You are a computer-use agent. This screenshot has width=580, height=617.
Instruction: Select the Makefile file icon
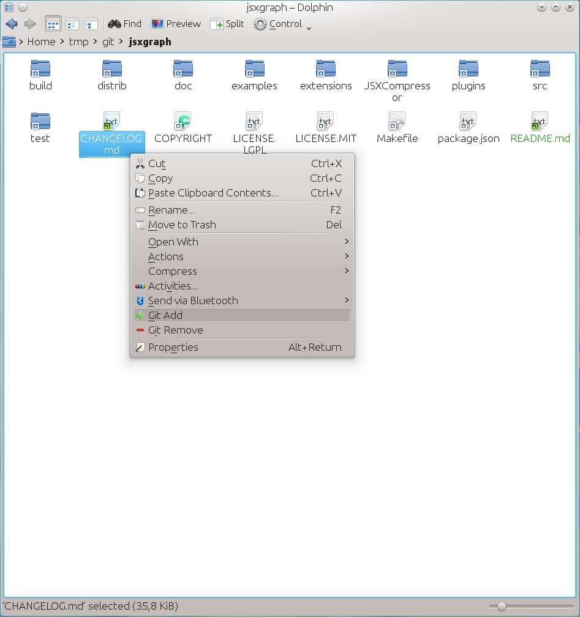397,121
